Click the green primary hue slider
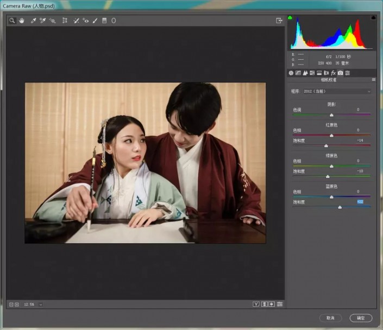The image size is (383, 330). 331,166
